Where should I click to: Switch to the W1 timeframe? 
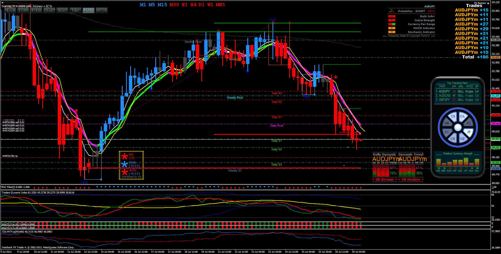click(210, 5)
